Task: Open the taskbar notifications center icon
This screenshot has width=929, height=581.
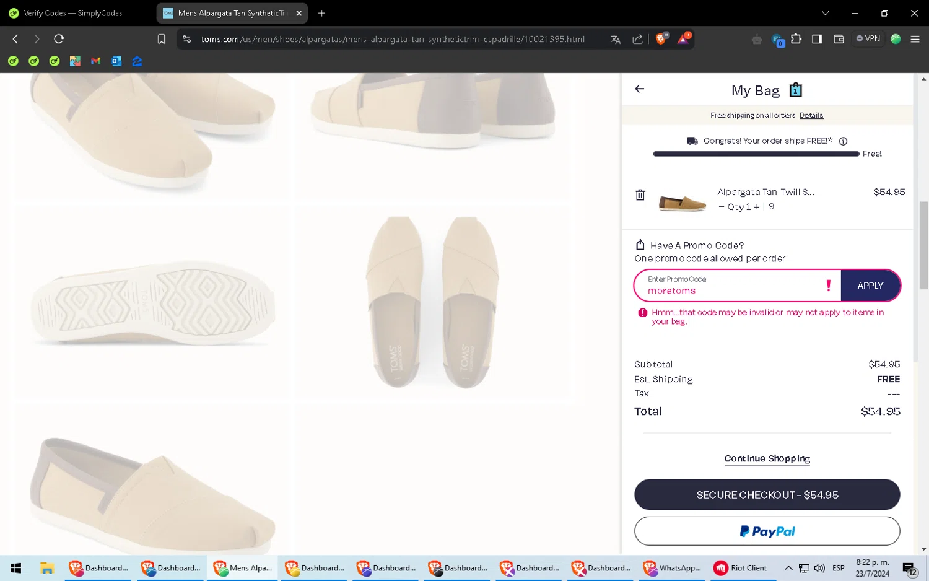Action: click(x=910, y=568)
